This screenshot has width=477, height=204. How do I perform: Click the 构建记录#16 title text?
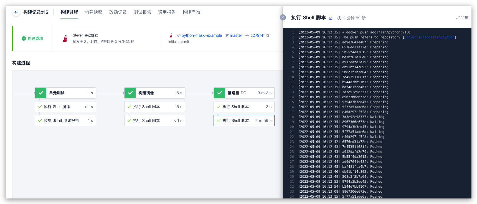[x=36, y=12]
